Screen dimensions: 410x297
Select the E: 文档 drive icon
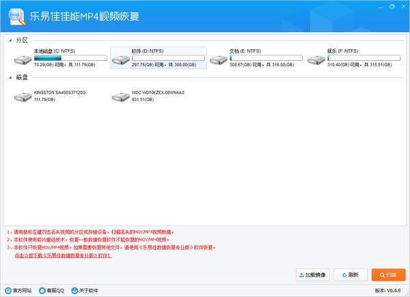(219, 60)
